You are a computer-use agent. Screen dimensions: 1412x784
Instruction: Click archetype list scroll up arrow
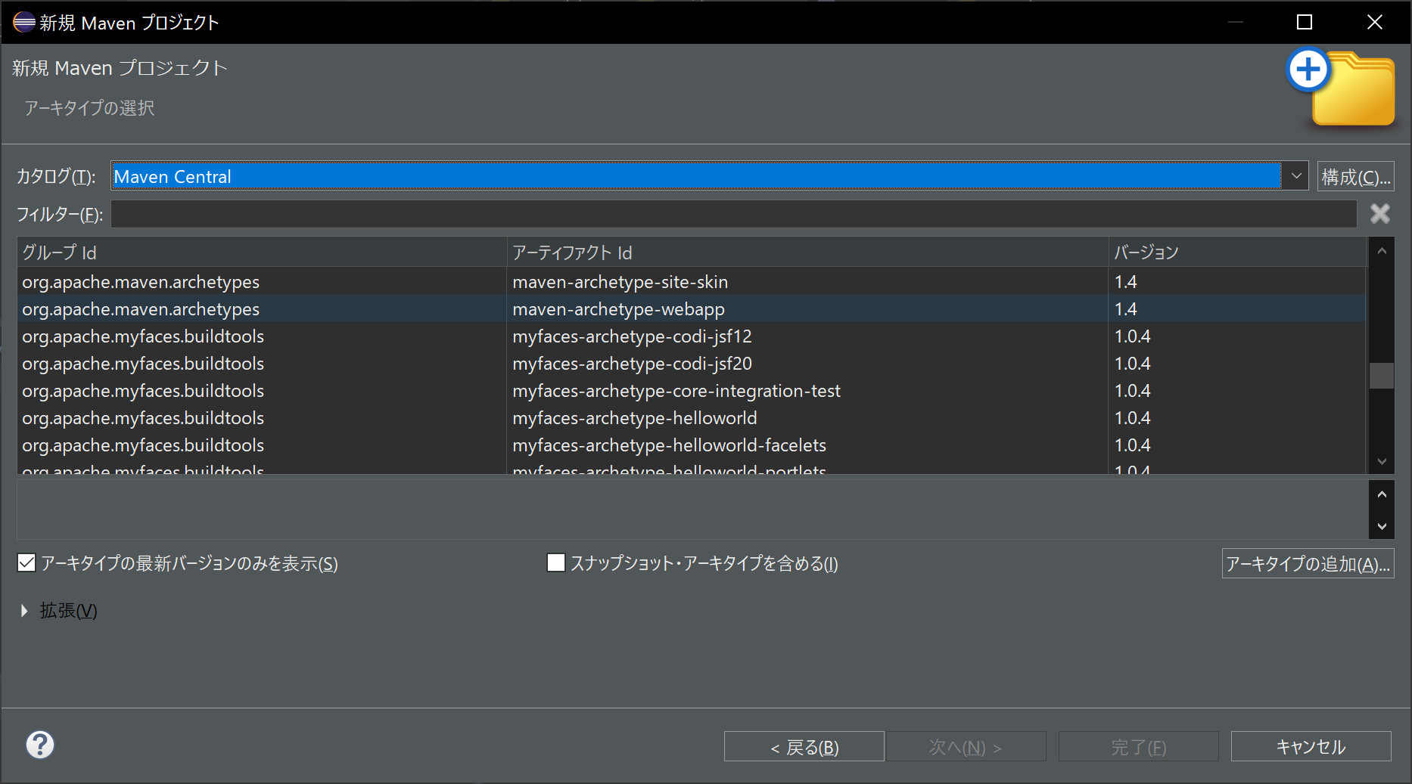pyautogui.click(x=1382, y=250)
